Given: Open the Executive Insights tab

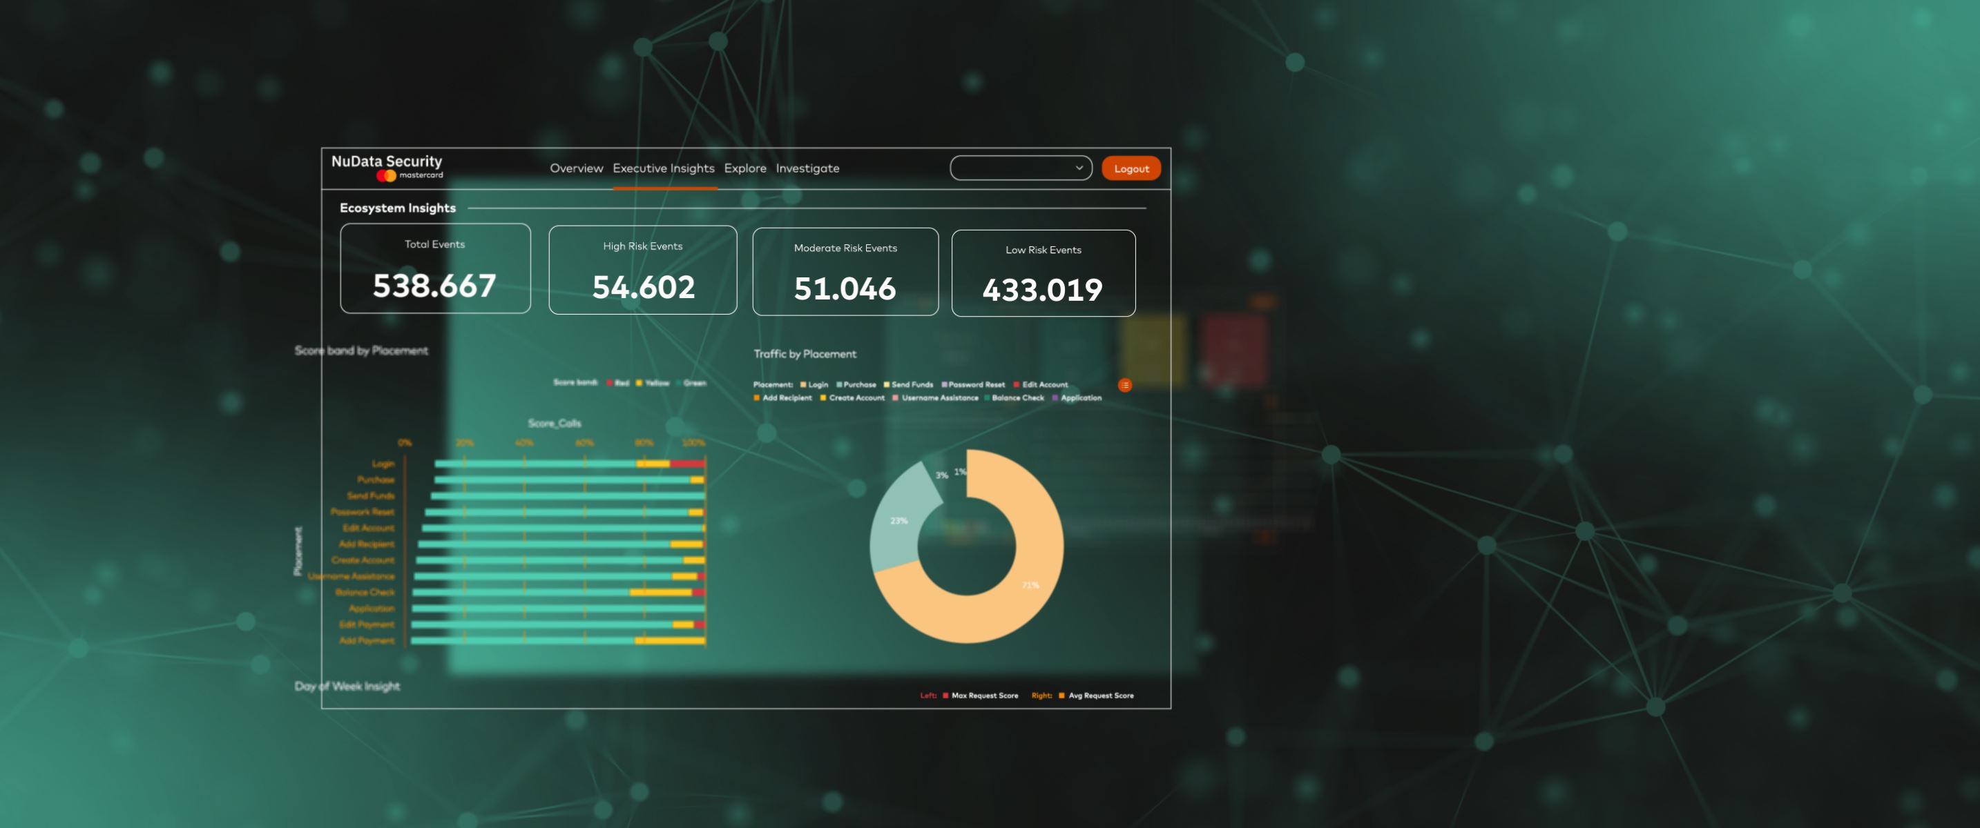Looking at the screenshot, I should point(663,168).
